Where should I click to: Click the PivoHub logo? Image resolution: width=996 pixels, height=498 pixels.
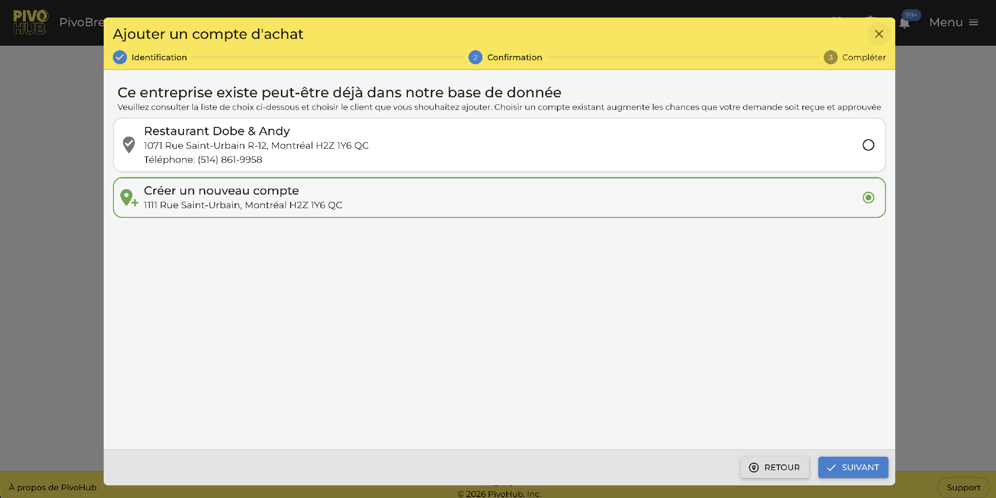click(31, 22)
